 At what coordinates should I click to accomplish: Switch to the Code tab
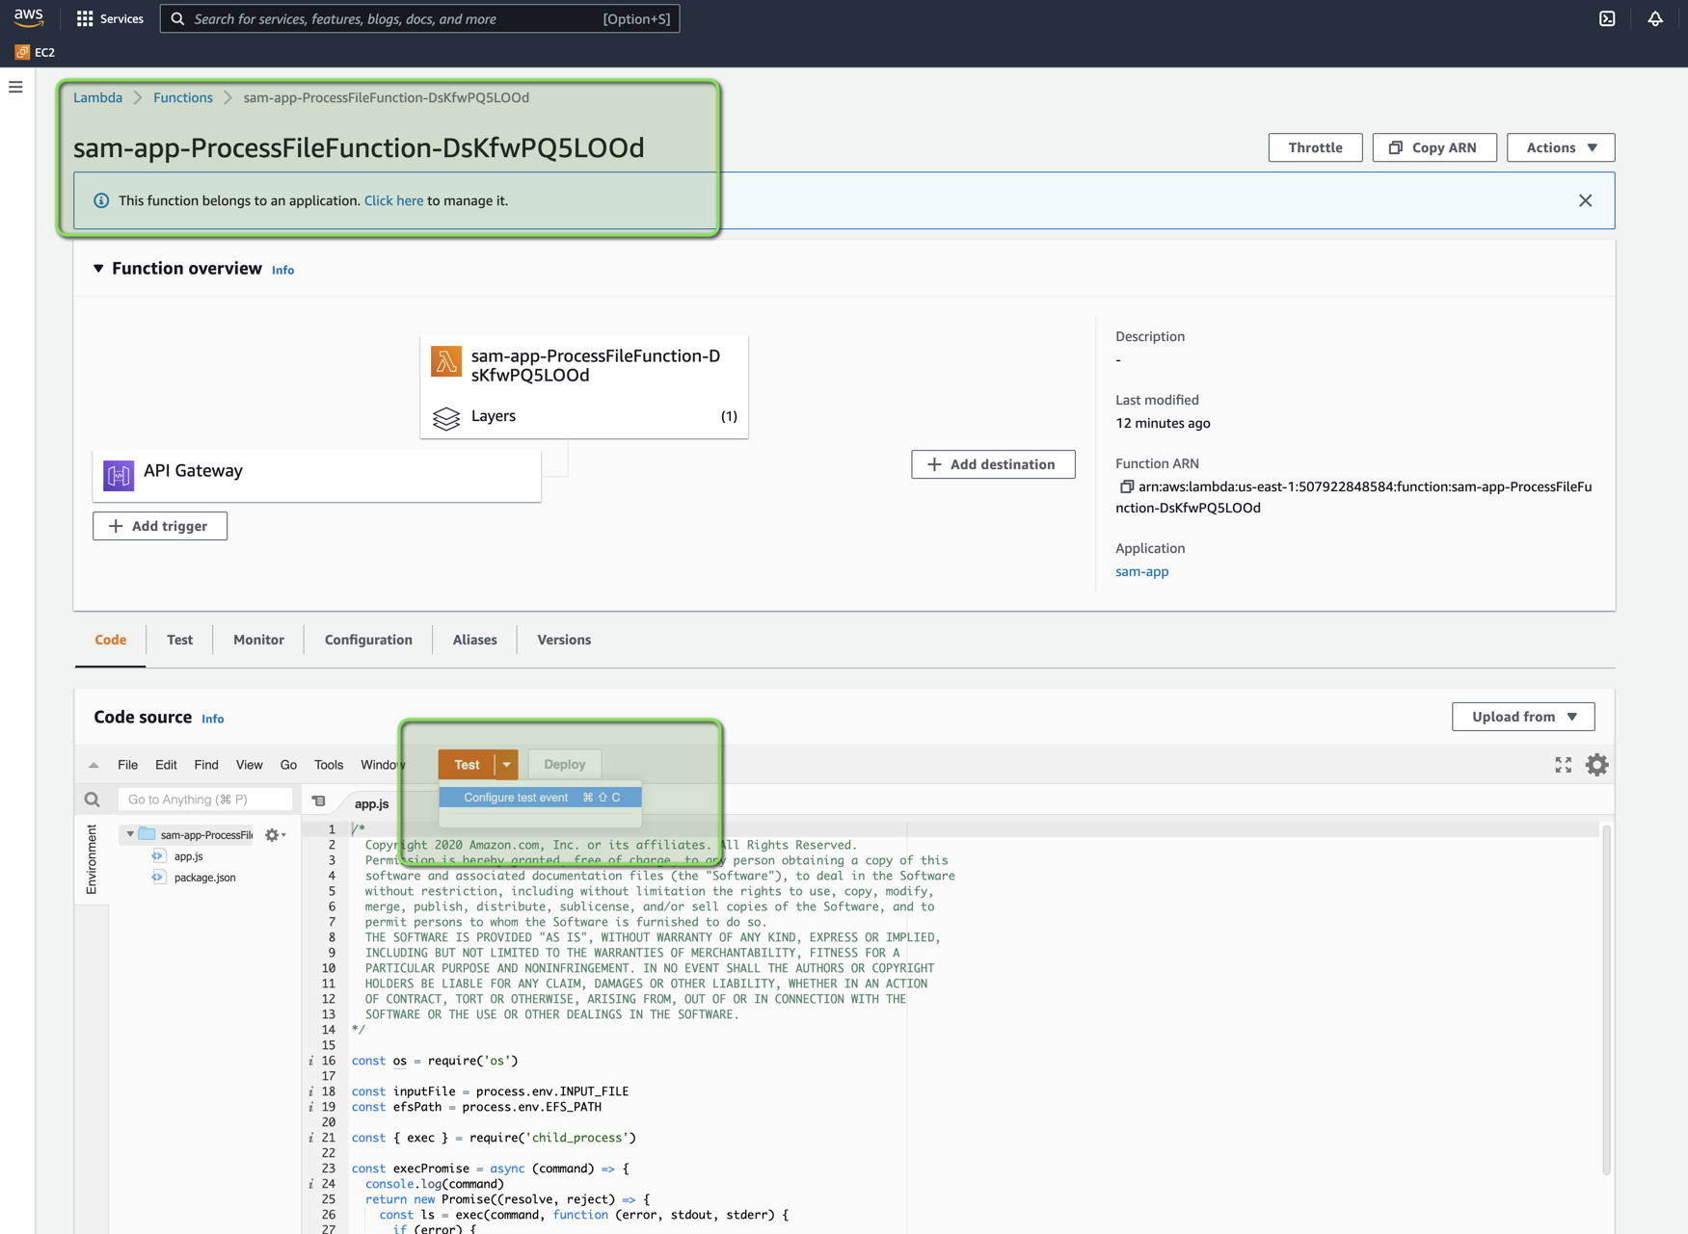pos(111,640)
